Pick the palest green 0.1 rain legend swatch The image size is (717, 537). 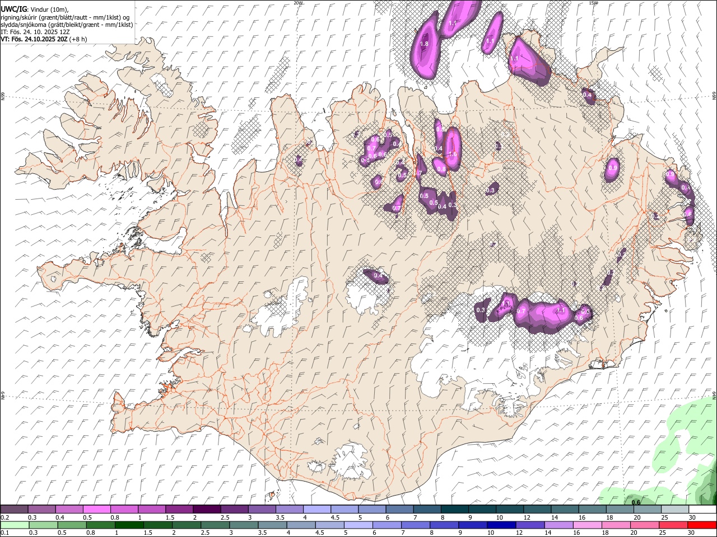(15, 525)
